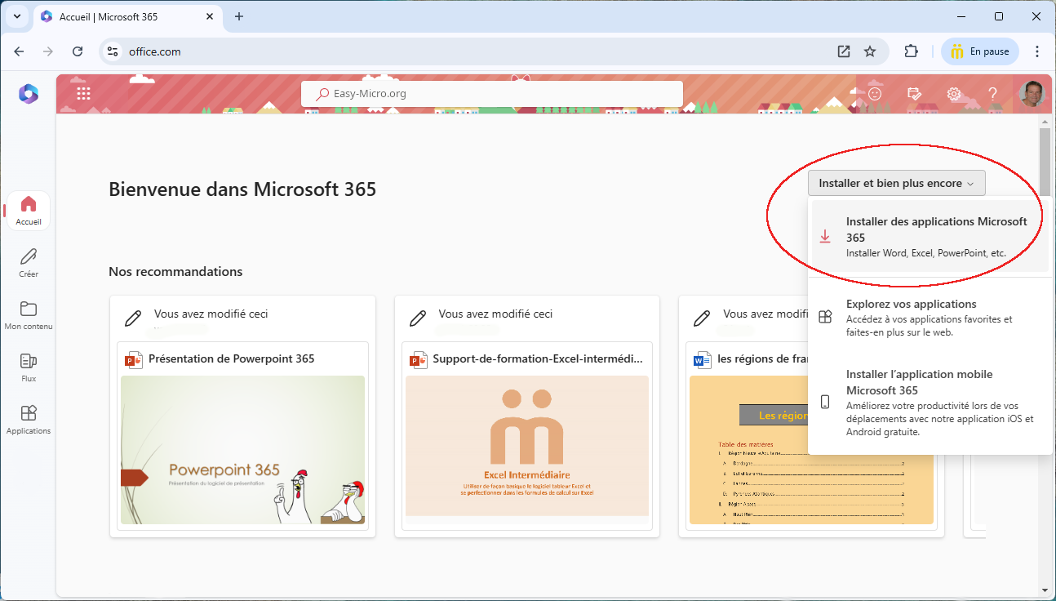Open the settings gear in header

954,94
